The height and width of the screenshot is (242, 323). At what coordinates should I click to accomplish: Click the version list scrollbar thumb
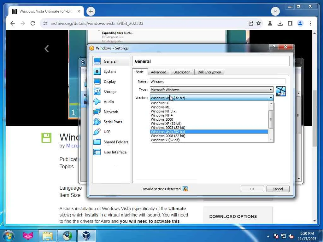tap(271, 119)
